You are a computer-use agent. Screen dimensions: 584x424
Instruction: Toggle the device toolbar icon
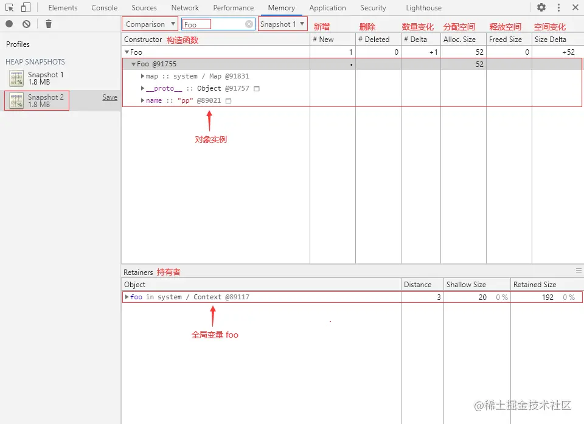(x=26, y=7)
